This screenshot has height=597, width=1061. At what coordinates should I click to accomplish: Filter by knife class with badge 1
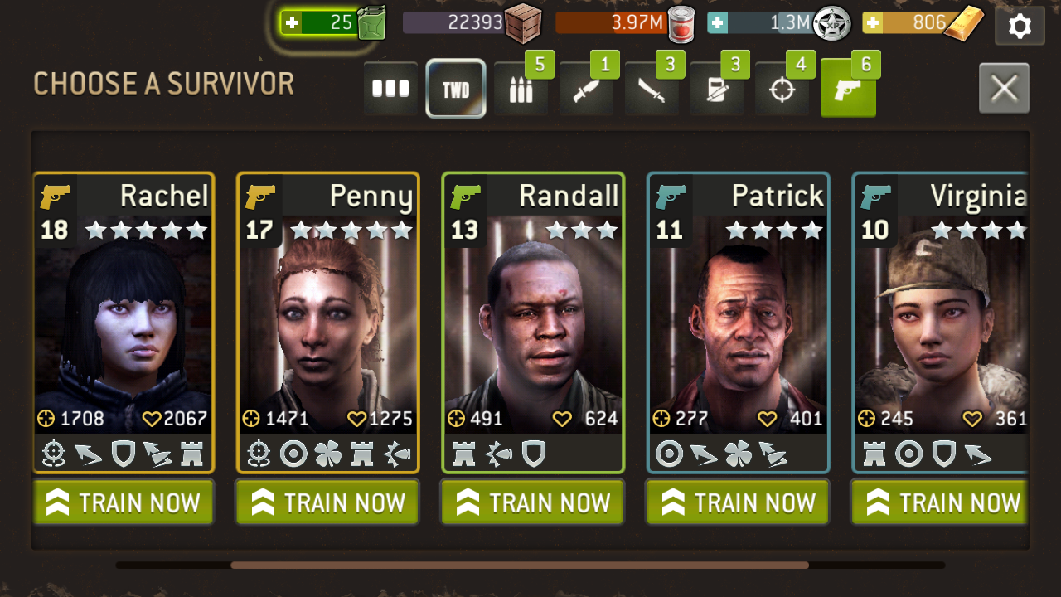[x=587, y=89]
